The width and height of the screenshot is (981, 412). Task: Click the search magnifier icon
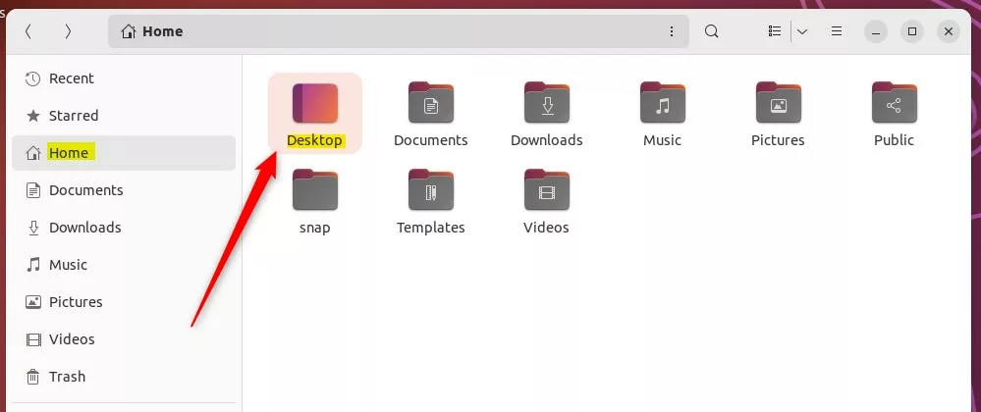(x=711, y=31)
